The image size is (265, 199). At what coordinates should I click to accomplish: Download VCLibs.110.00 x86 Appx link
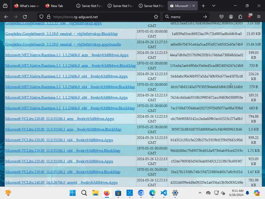click(59, 161)
